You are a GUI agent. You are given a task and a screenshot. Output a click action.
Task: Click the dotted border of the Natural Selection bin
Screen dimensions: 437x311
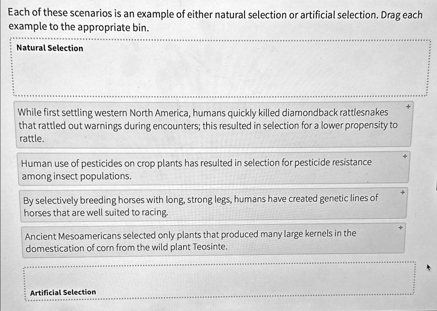pos(220,39)
